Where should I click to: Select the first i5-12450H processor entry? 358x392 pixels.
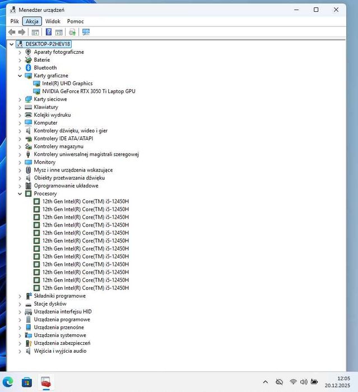tap(86, 201)
